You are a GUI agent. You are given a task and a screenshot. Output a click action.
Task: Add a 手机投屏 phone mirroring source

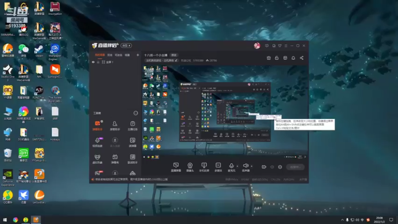click(204, 167)
